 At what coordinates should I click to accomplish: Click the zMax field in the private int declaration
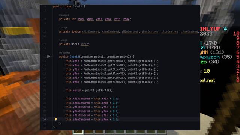pos(126,19)
